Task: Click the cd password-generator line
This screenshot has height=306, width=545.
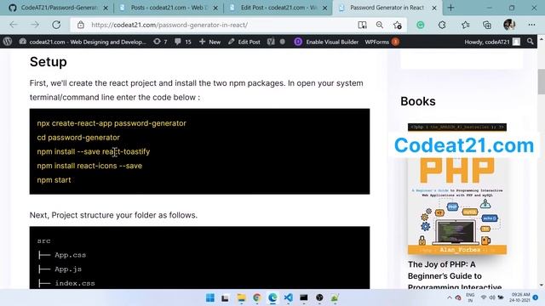Action: tap(78, 138)
